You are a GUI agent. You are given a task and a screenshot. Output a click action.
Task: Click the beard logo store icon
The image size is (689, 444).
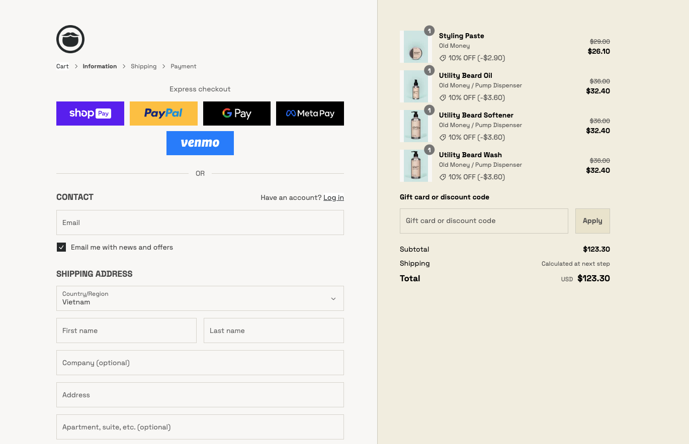pos(70,39)
